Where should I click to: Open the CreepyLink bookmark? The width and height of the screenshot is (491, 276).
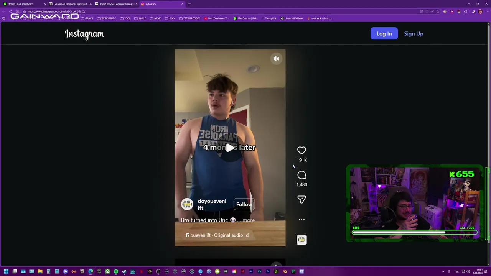point(269,18)
